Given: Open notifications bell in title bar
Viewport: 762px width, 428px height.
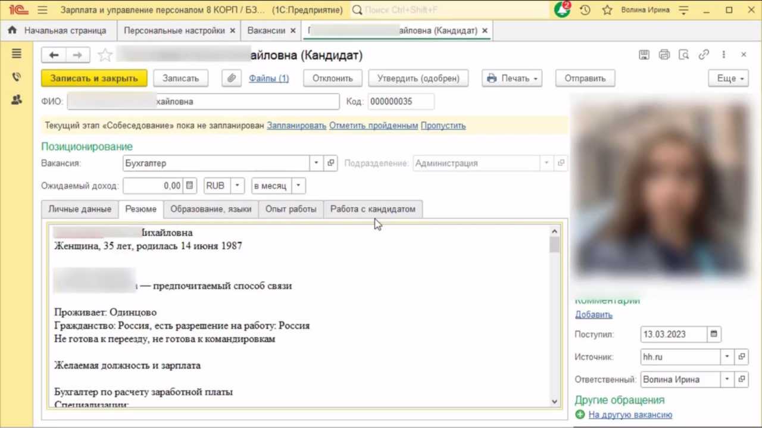Looking at the screenshot, I should (561, 10).
